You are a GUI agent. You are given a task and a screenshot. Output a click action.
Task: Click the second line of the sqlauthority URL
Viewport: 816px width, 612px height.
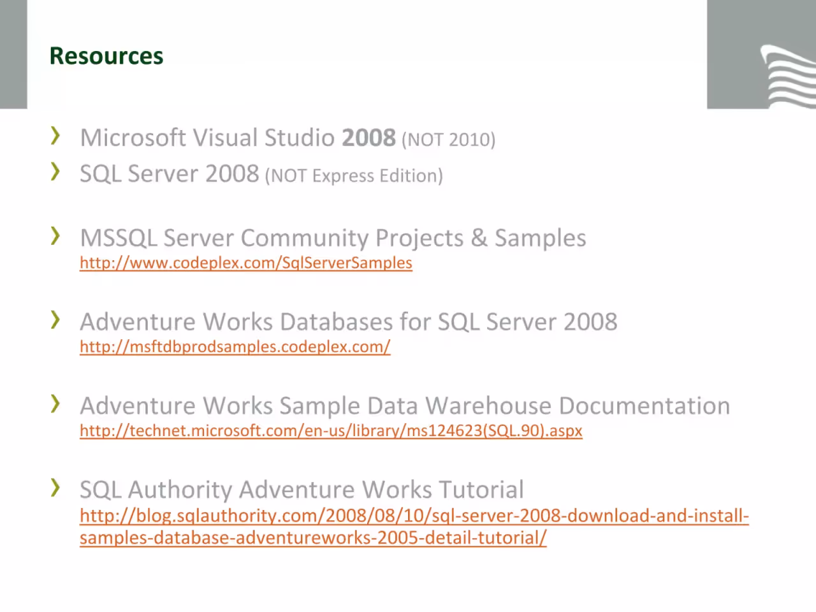pyautogui.click(x=313, y=537)
